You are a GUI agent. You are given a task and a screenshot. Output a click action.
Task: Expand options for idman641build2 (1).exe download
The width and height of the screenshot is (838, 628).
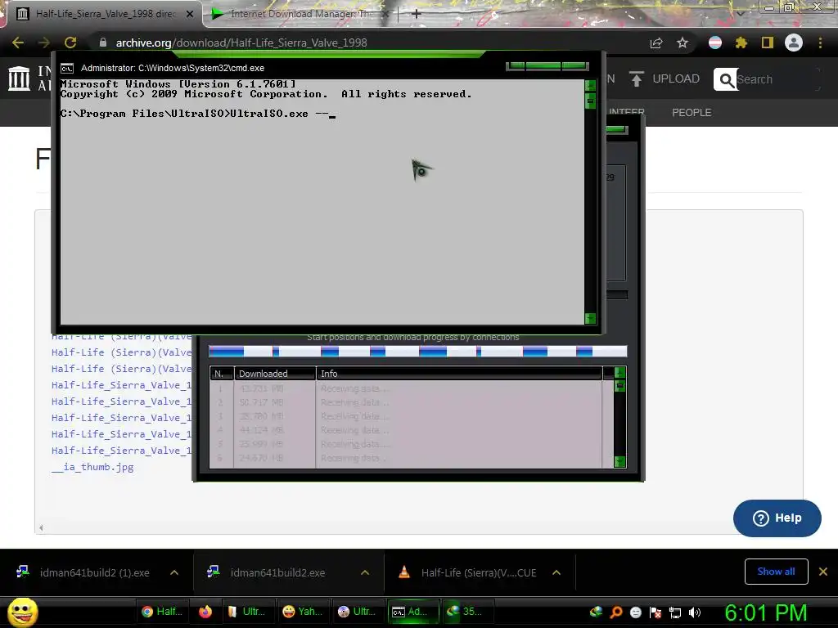point(174,572)
